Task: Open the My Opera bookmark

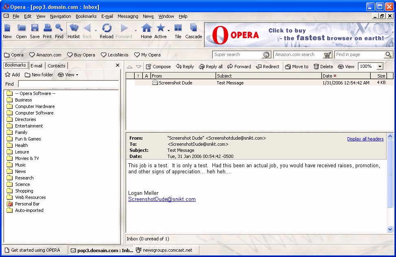Action: tap(147, 55)
